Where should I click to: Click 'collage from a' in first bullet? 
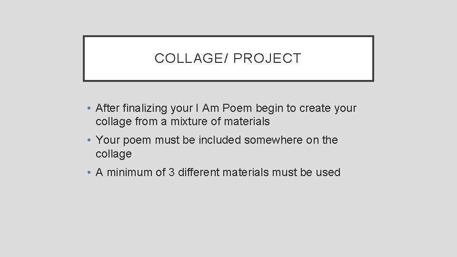tap(128, 122)
